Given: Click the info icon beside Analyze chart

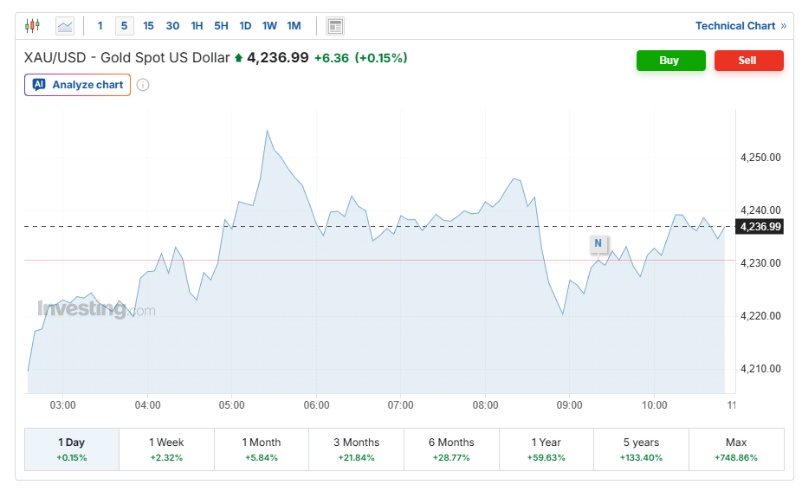Looking at the screenshot, I should [x=143, y=85].
